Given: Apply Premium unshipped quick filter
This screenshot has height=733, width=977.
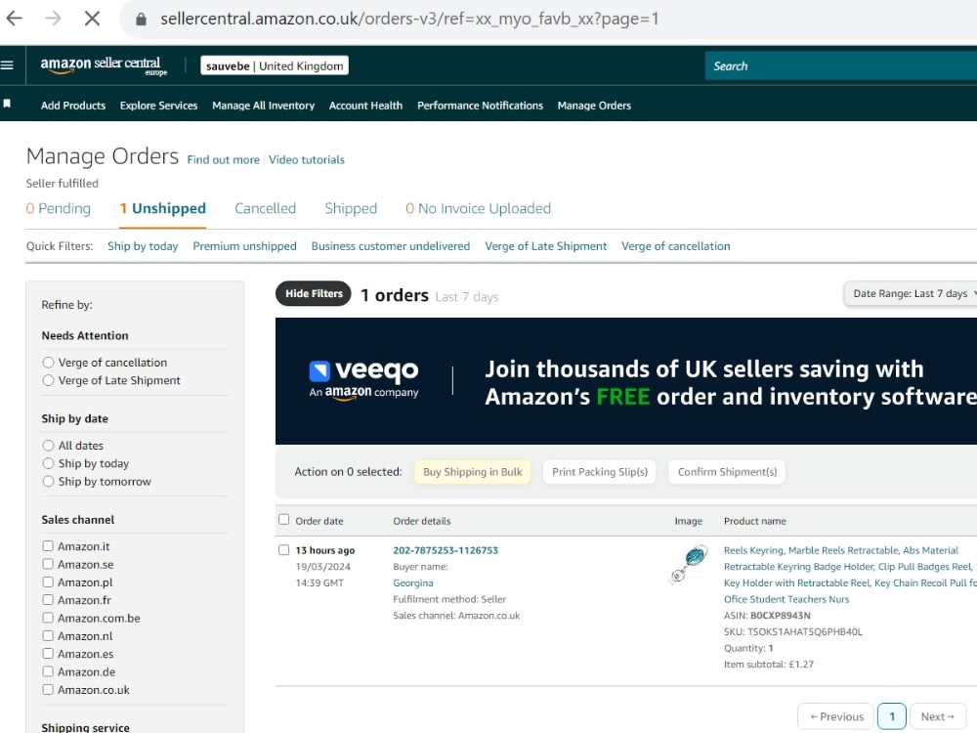Looking at the screenshot, I should coord(244,246).
